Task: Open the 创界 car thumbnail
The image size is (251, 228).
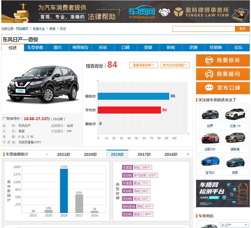Action: pyautogui.click(x=210, y=114)
